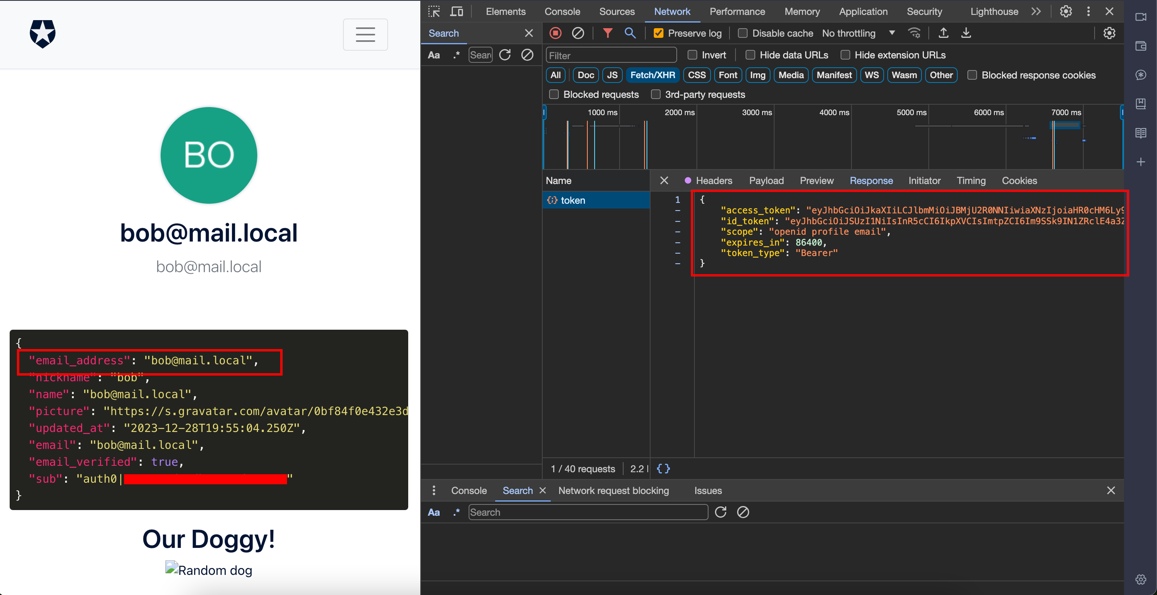Check Hide extension URLs
Image resolution: width=1157 pixels, height=595 pixels.
(x=845, y=55)
